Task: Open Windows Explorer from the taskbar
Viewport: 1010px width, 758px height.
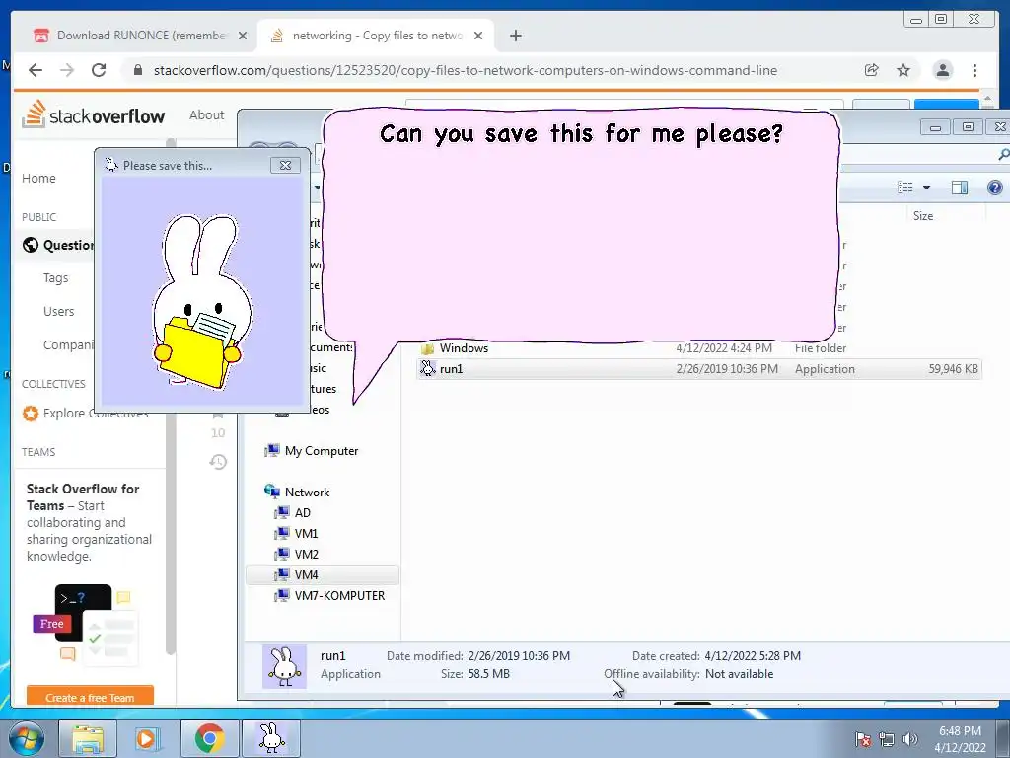Action: [88, 738]
